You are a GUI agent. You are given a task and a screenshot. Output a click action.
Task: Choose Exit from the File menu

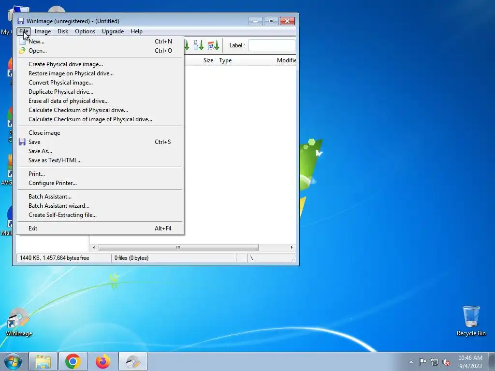pyautogui.click(x=100, y=228)
